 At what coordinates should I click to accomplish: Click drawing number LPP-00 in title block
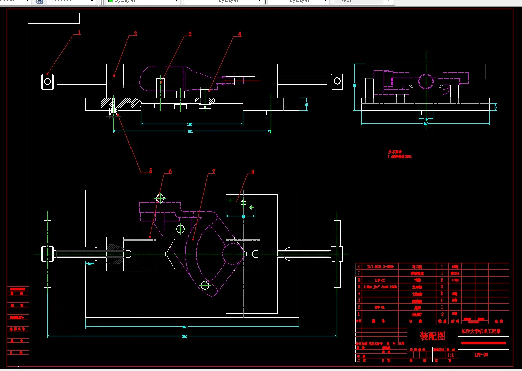coord(481,355)
